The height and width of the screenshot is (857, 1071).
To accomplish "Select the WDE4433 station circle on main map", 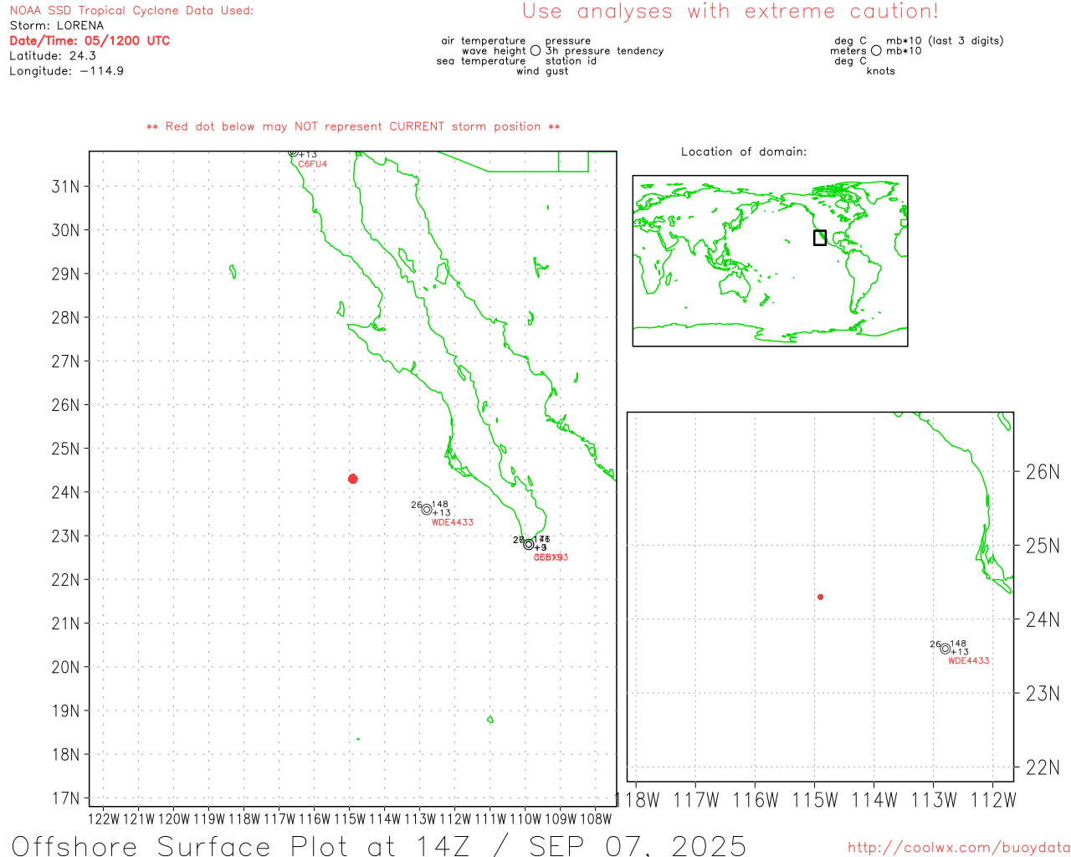I will pos(427,510).
